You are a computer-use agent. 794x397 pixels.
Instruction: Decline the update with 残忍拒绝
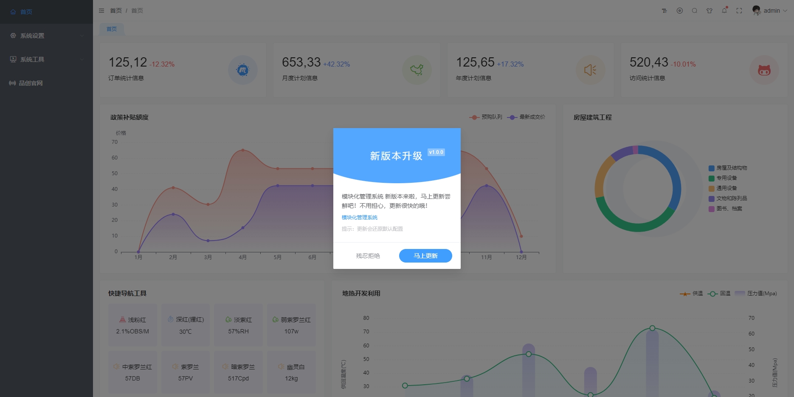pyautogui.click(x=368, y=256)
